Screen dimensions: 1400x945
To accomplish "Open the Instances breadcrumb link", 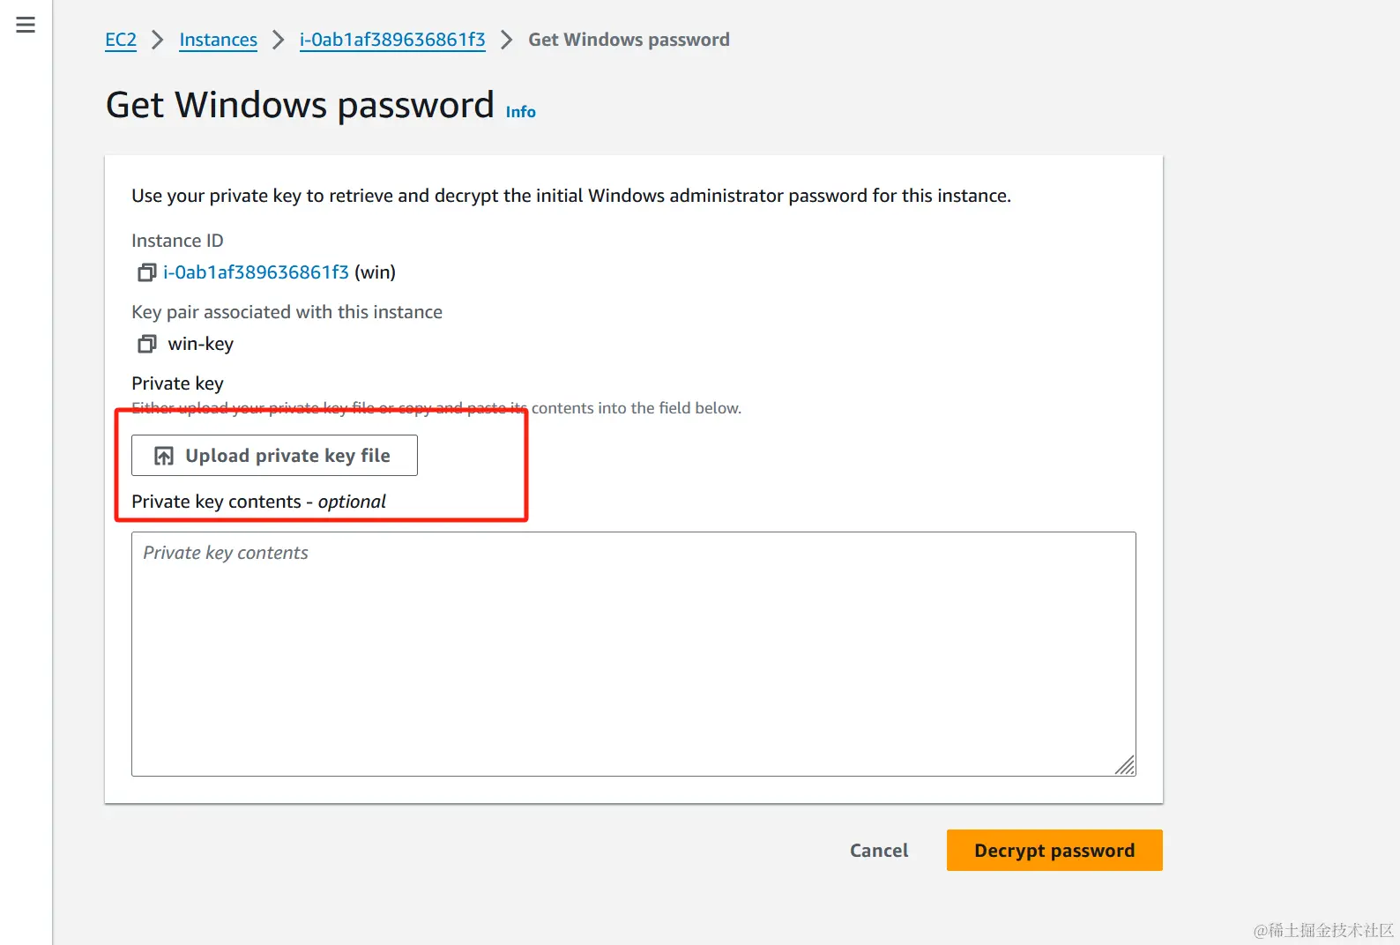I will (x=218, y=40).
